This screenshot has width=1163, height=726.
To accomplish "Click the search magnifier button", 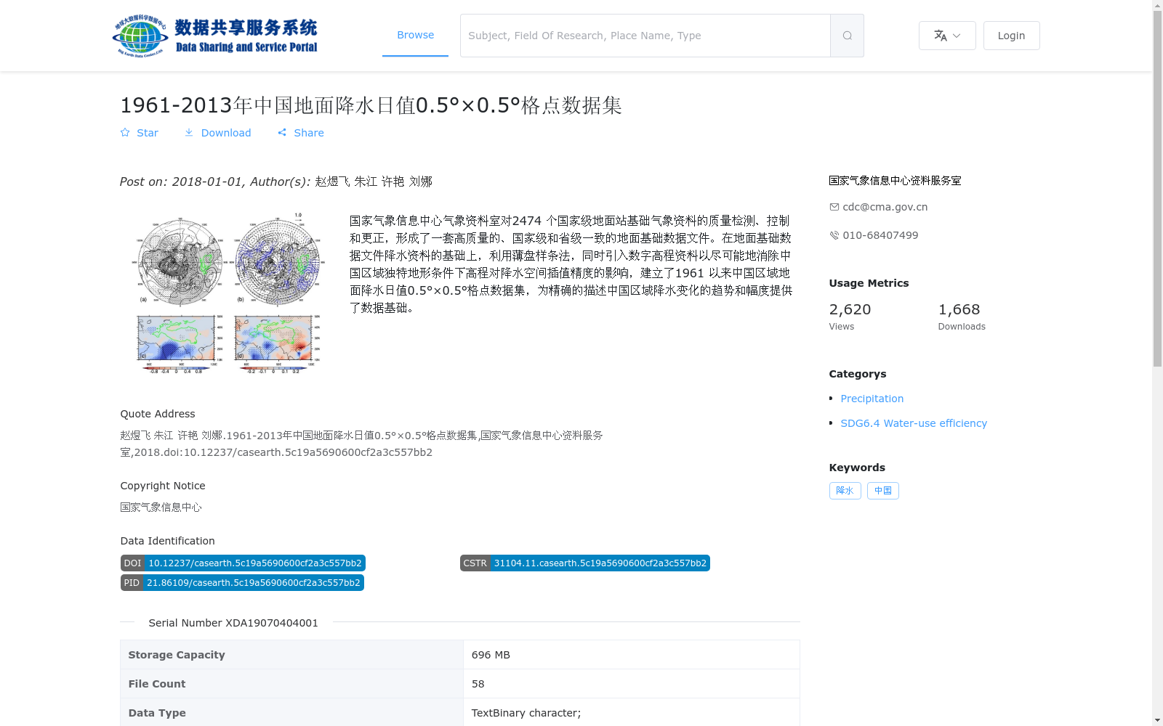I will pos(847,36).
